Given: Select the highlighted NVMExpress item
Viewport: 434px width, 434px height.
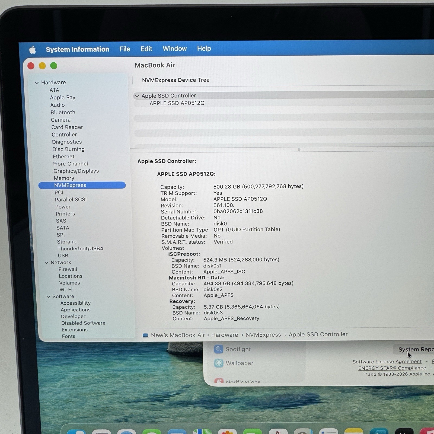Looking at the screenshot, I should (82, 185).
